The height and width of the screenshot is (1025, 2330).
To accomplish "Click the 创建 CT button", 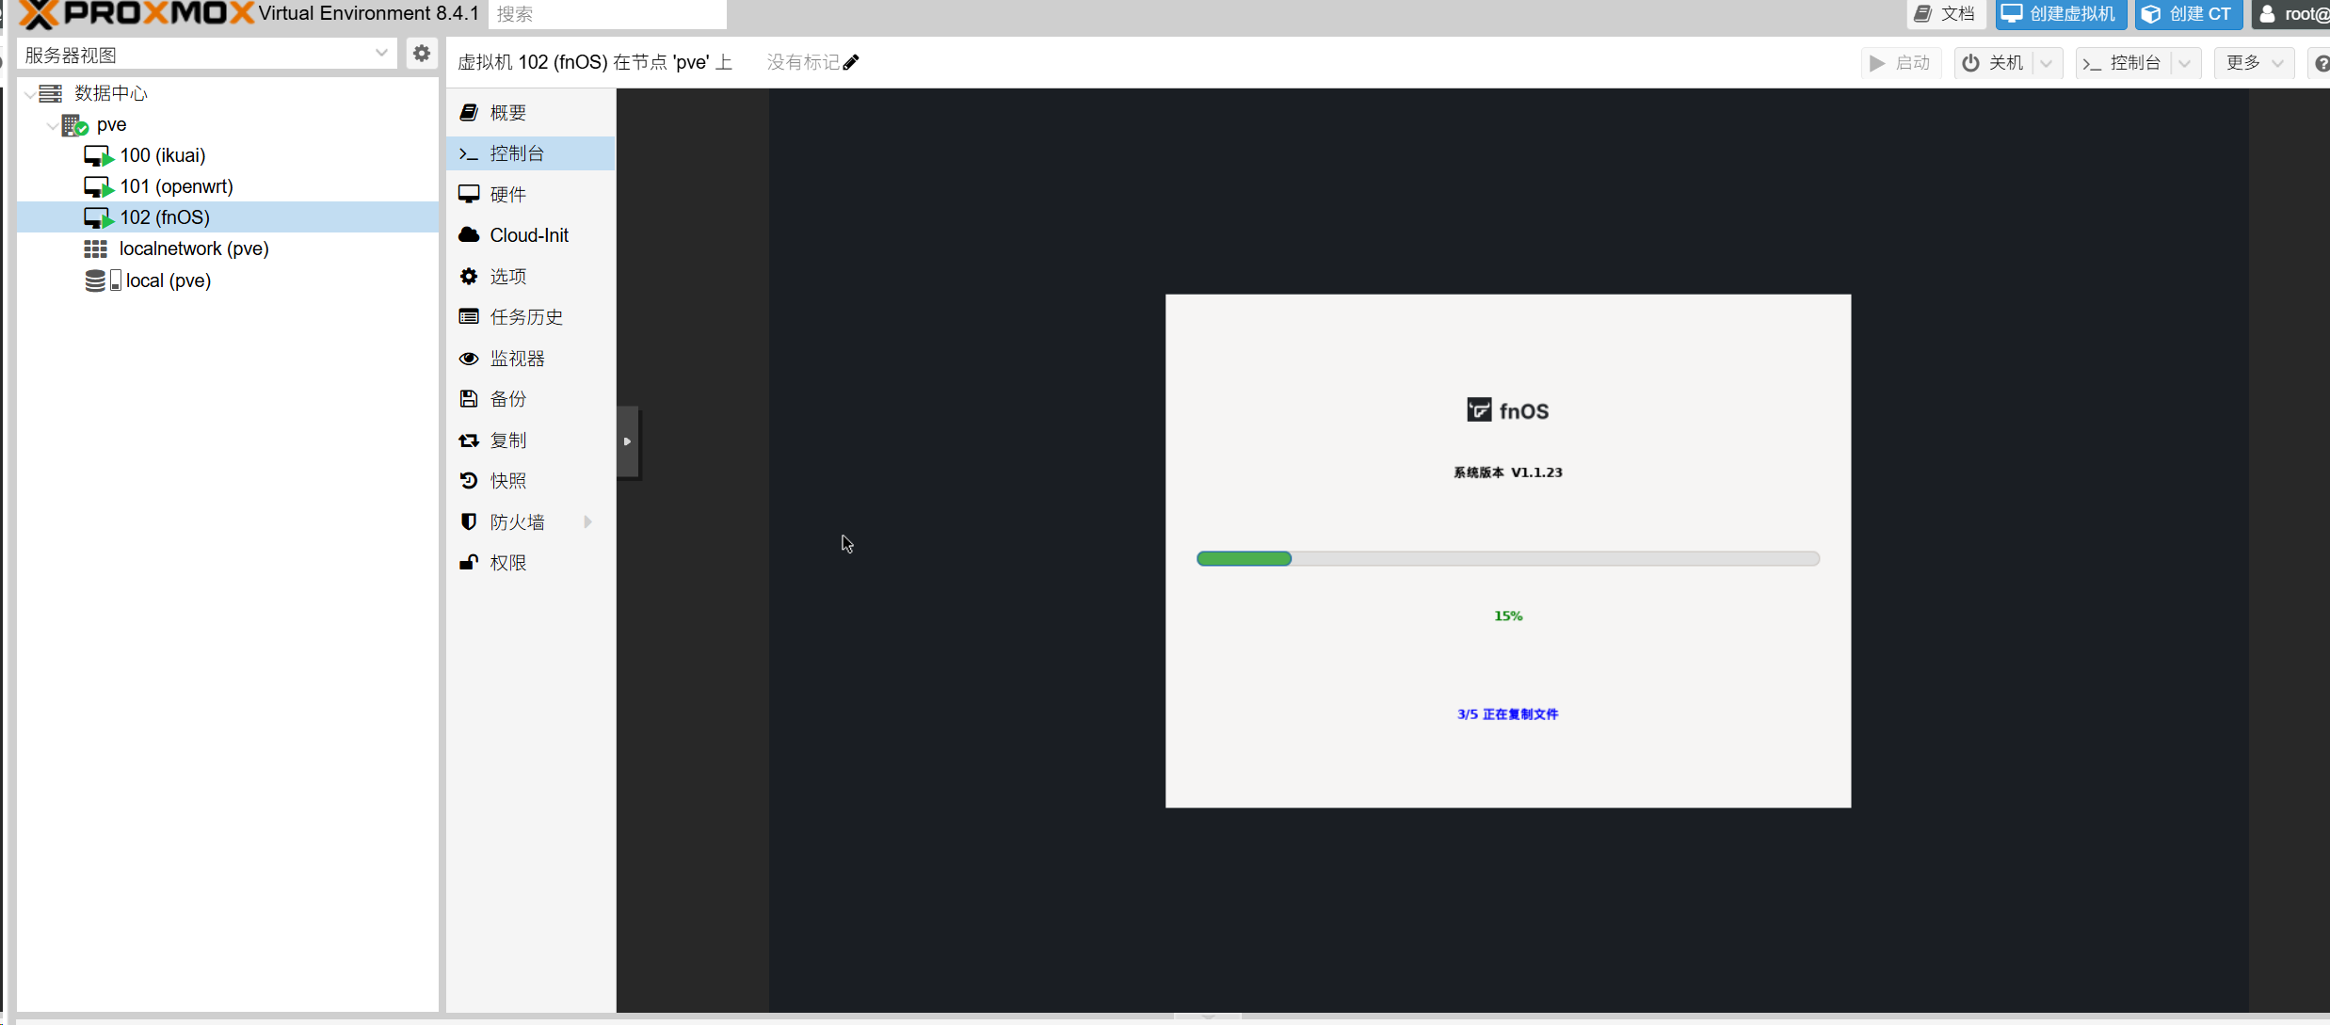I will [2187, 14].
